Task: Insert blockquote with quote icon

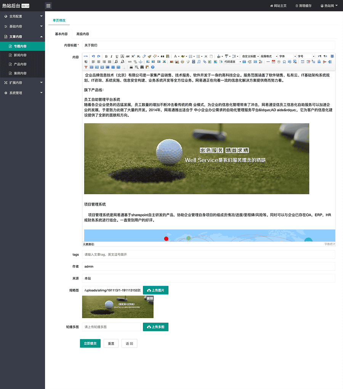Action: [x=162, y=56]
